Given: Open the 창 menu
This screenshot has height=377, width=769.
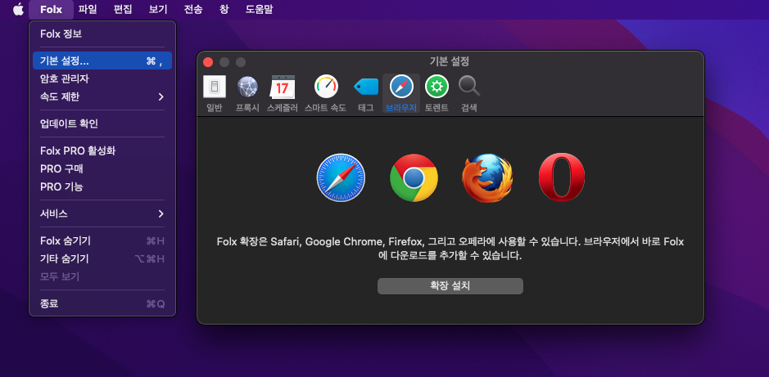Looking at the screenshot, I should 224,9.
